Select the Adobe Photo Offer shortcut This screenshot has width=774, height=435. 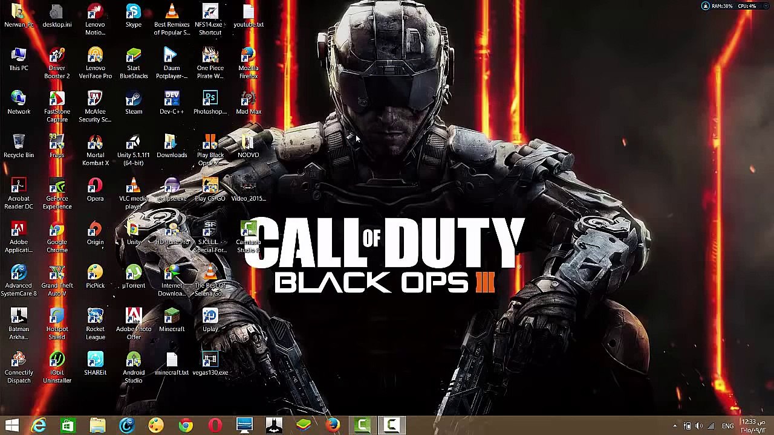134,324
